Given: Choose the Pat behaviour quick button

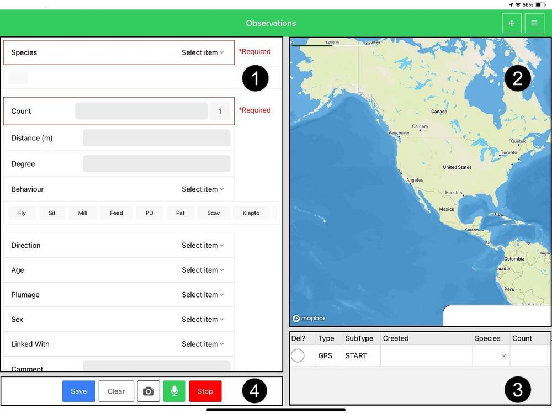Looking at the screenshot, I should click(x=181, y=213).
